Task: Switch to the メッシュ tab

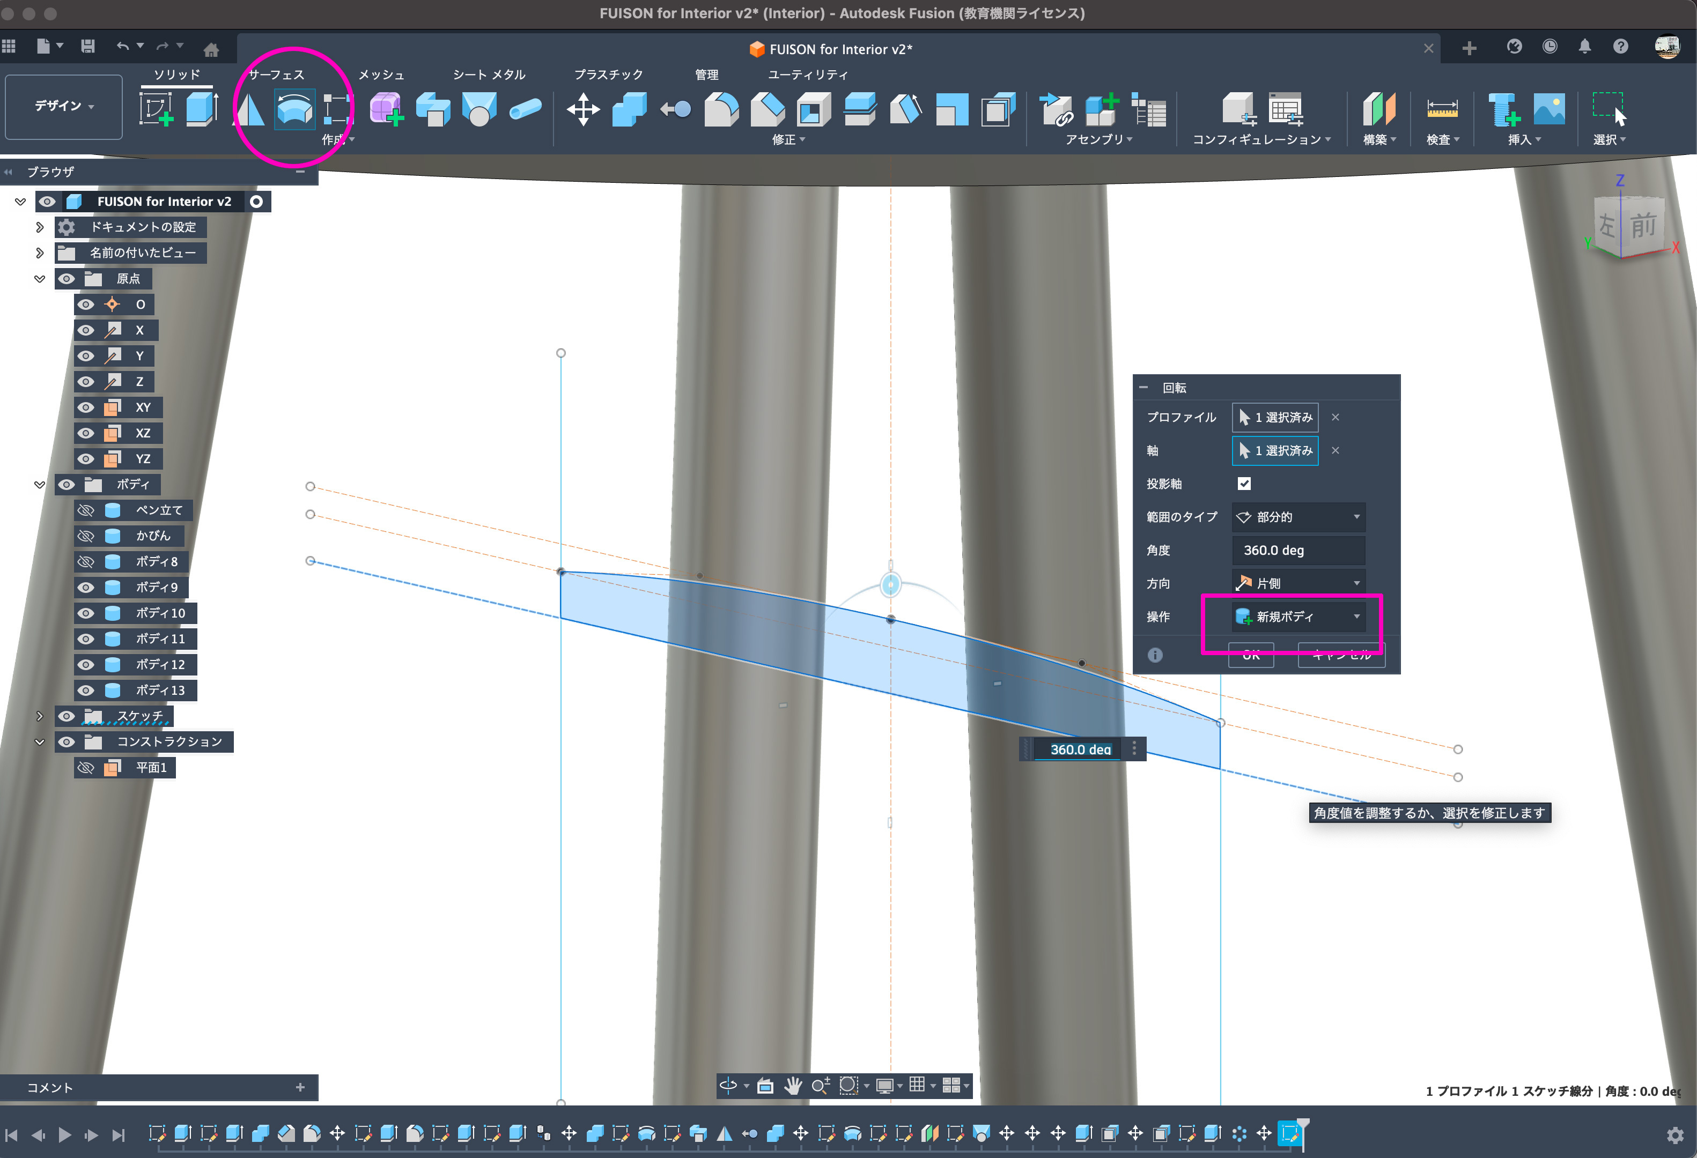Action: tap(380, 75)
